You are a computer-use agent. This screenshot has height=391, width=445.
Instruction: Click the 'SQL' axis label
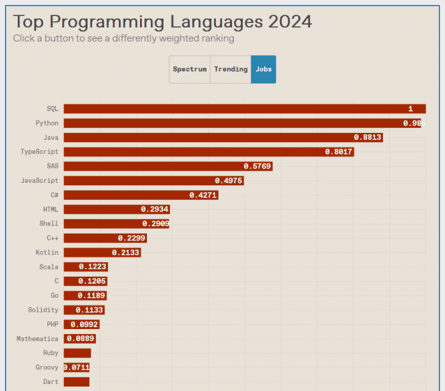pos(52,109)
